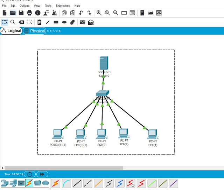The image size is (224, 190).
Task: Click the horizontal scrollbar thumb
Action: pos(64,168)
